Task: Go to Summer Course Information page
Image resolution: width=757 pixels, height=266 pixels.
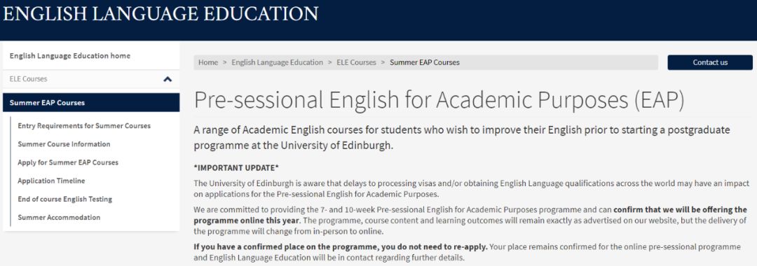Action: click(64, 144)
